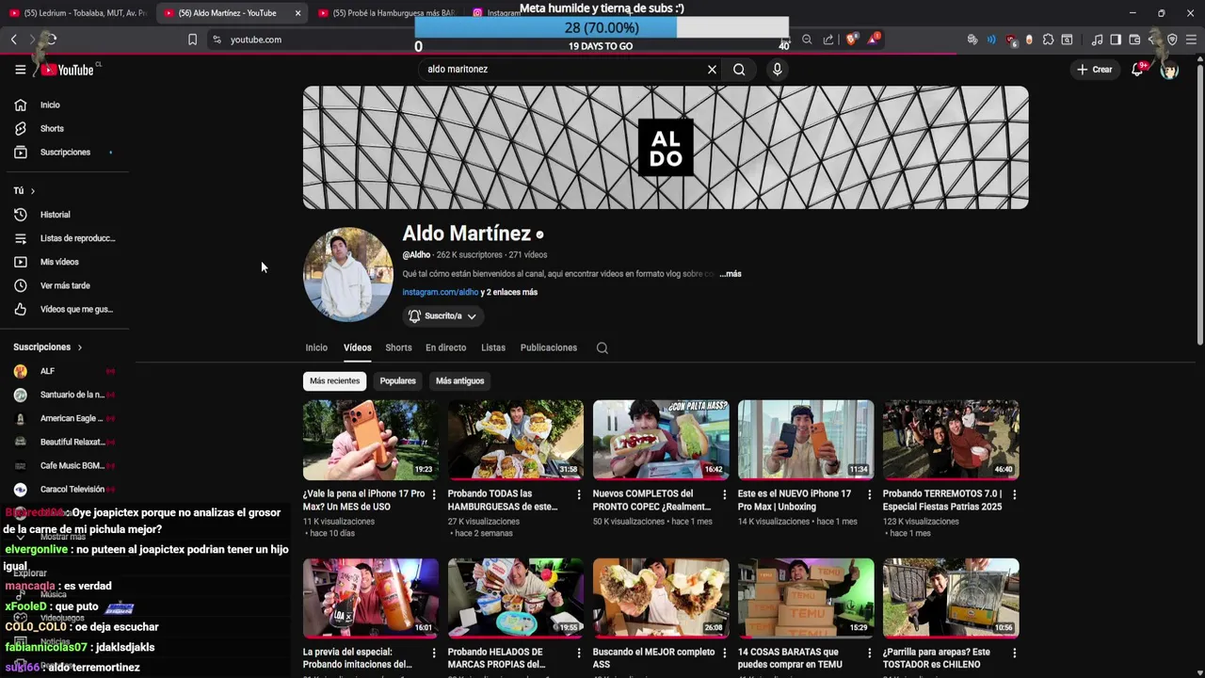
Task: Expand the Suscripciones sidebar heading
Action: coord(48,347)
